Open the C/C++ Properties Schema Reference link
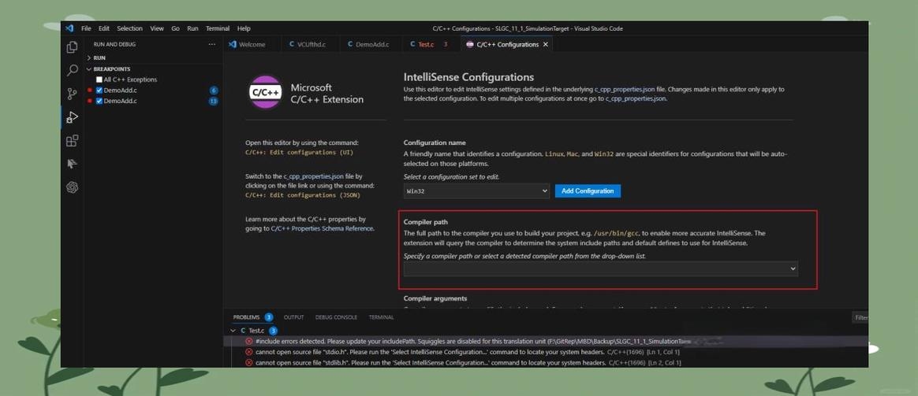This screenshot has width=918, height=396. coord(322,229)
